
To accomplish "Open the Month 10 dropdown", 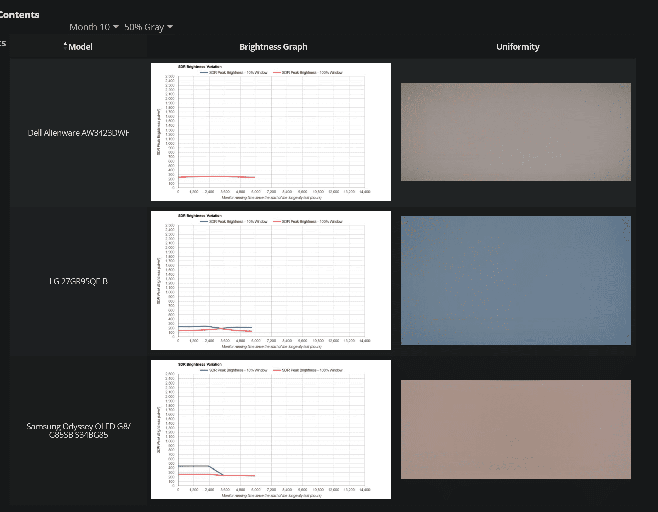I will [94, 27].
